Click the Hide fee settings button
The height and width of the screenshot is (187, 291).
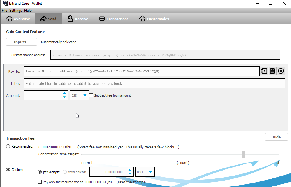pos(277,137)
